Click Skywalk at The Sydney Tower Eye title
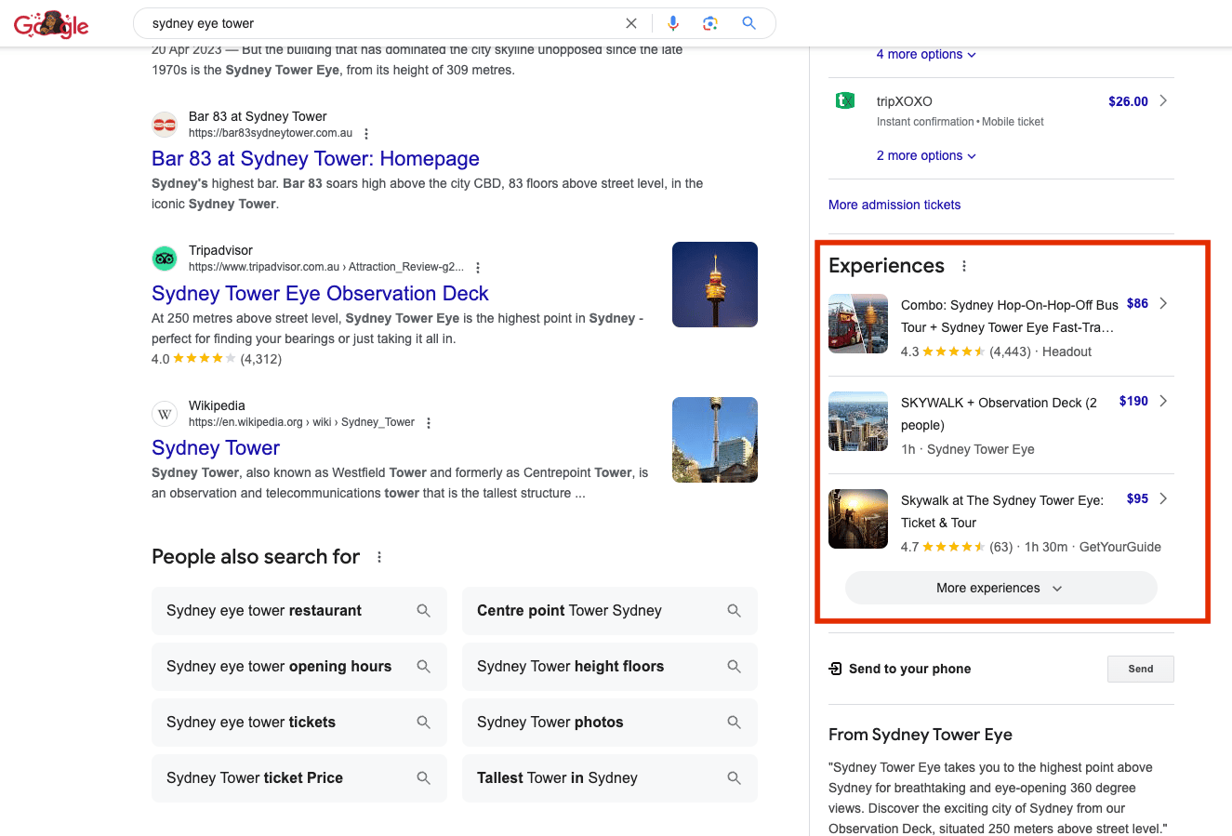 [1002, 511]
